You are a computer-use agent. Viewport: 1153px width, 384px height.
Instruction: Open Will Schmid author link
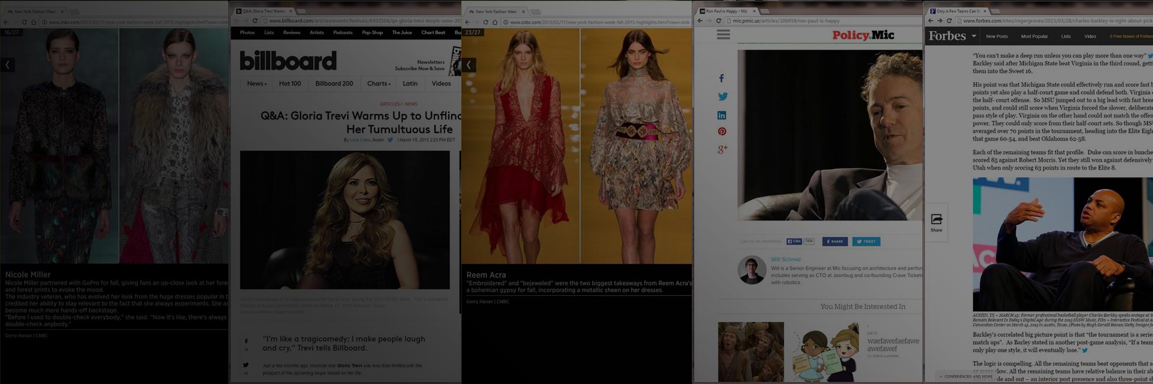coord(786,259)
